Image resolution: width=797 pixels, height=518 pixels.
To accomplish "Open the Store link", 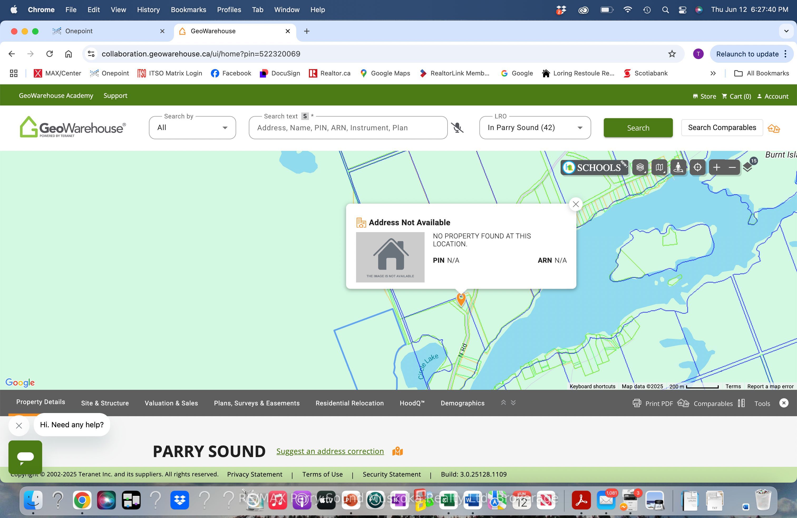I will point(704,96).
